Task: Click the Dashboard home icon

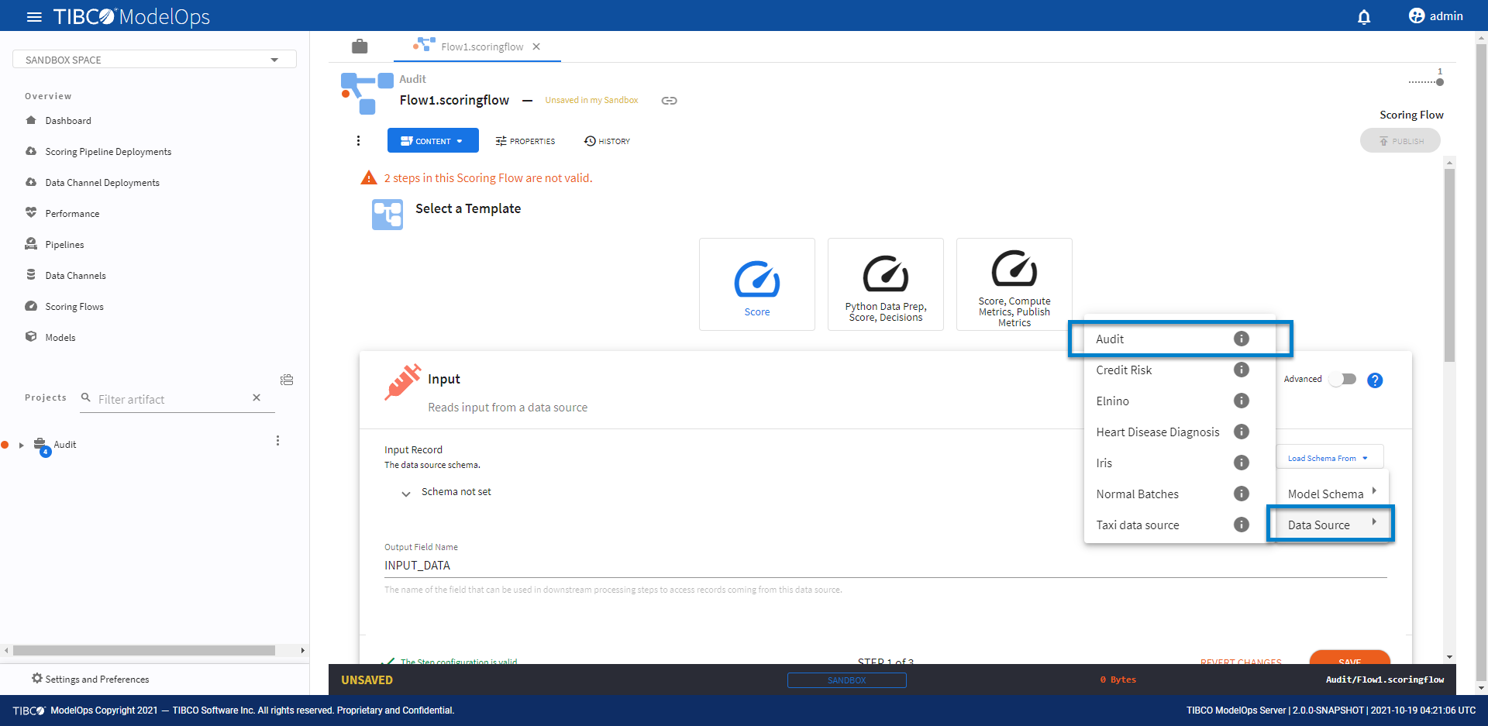Action: (x=31, y=120)
